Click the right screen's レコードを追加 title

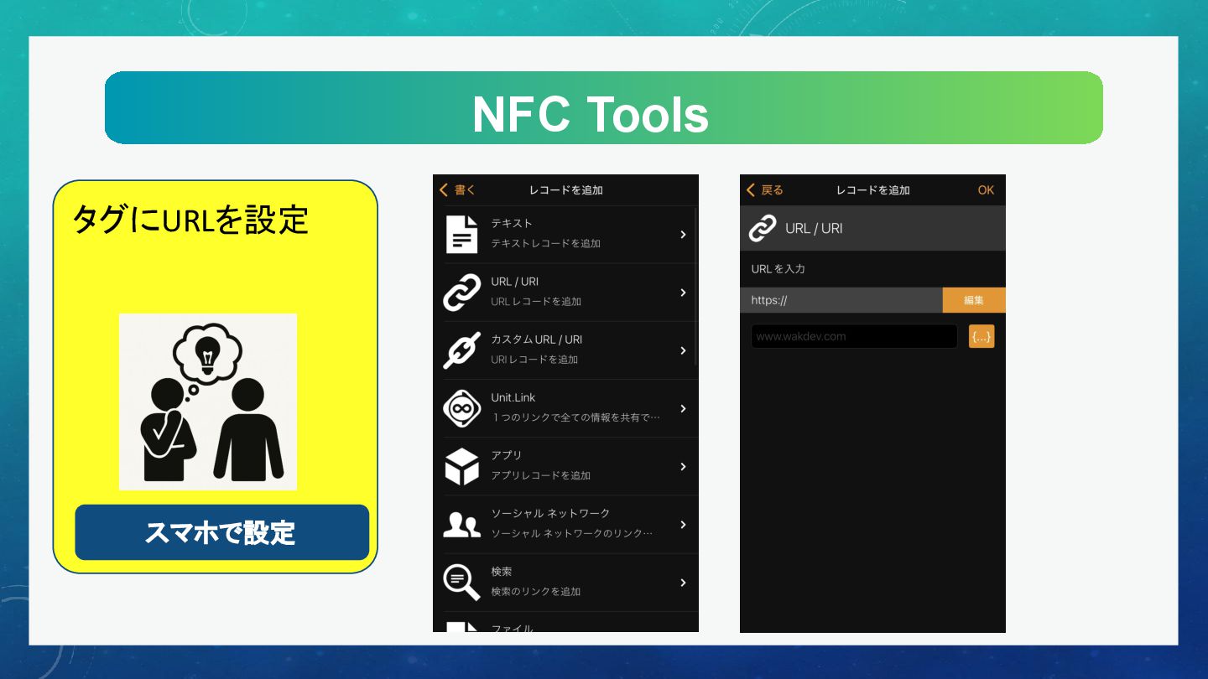point(873,190)
